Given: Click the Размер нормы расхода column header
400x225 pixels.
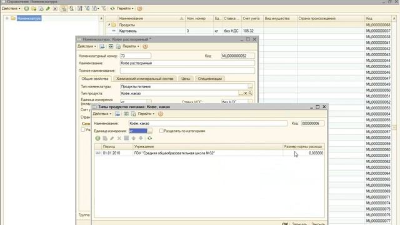Looking at the screenshot, I should click(303, 147).
